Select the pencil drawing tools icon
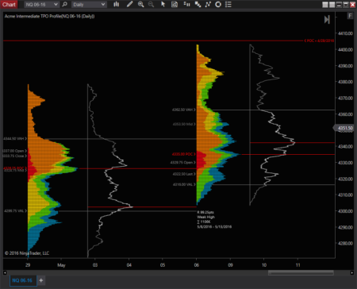357x289 pixels. tap(129, 4)
